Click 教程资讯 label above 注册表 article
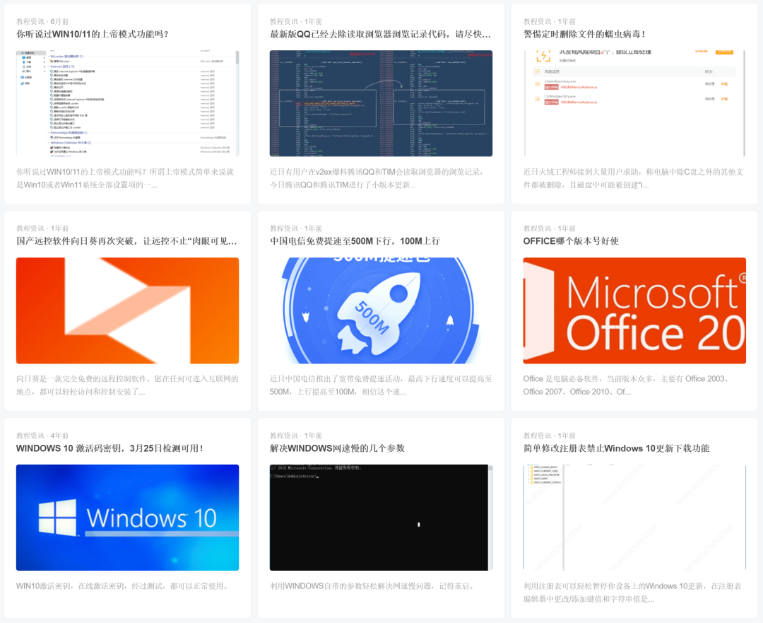This screenshot has height=623, width=763. (x=537, y=436)
